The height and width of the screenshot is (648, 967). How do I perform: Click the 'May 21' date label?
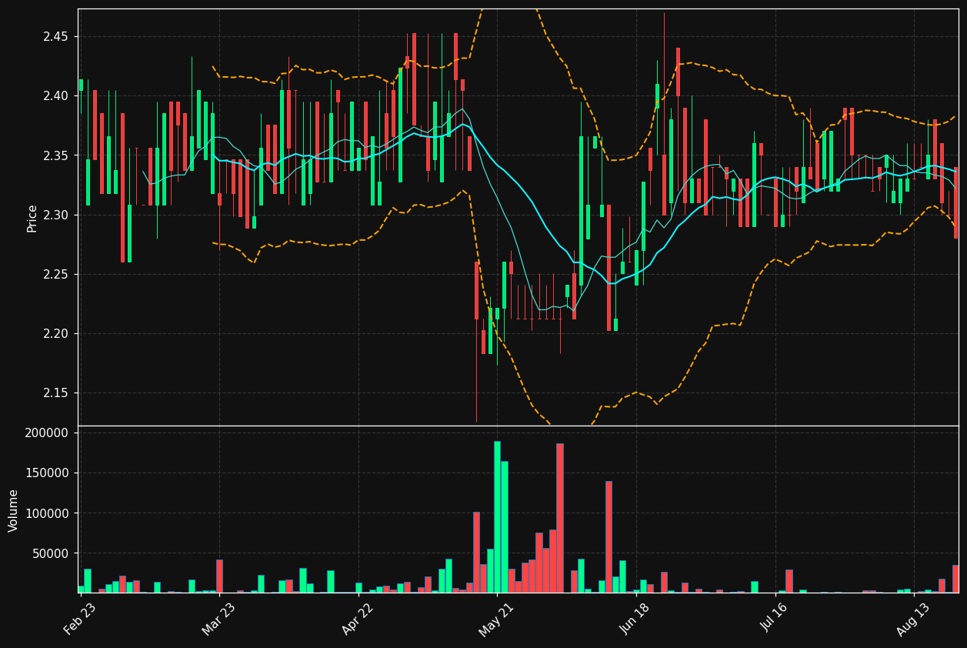pos(497,619)
